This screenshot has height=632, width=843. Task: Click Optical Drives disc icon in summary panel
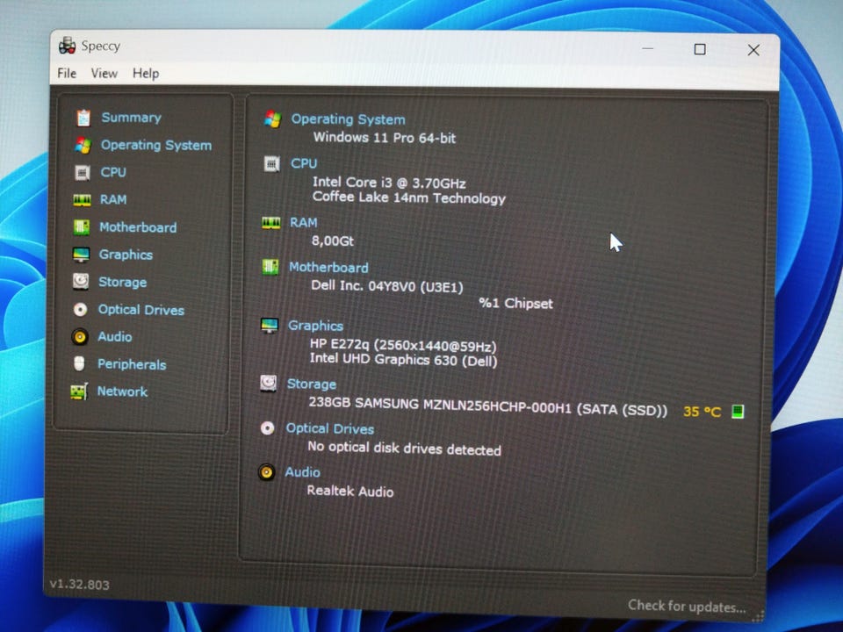267,427
